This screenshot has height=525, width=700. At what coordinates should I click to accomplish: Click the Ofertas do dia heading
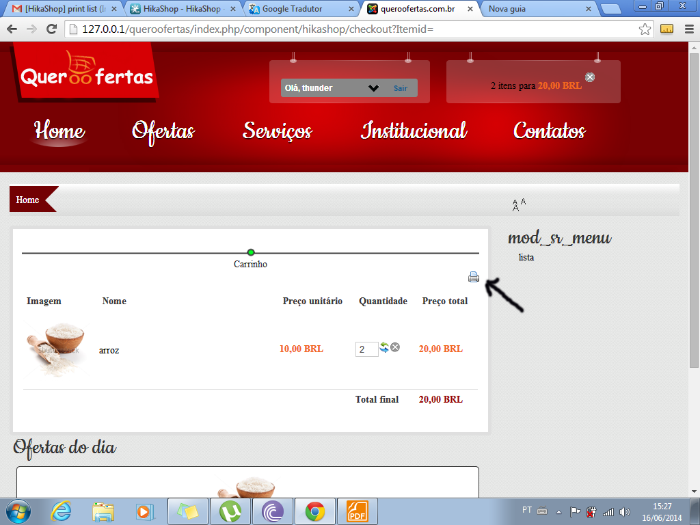pyautogui.click(x=65, y=447)
